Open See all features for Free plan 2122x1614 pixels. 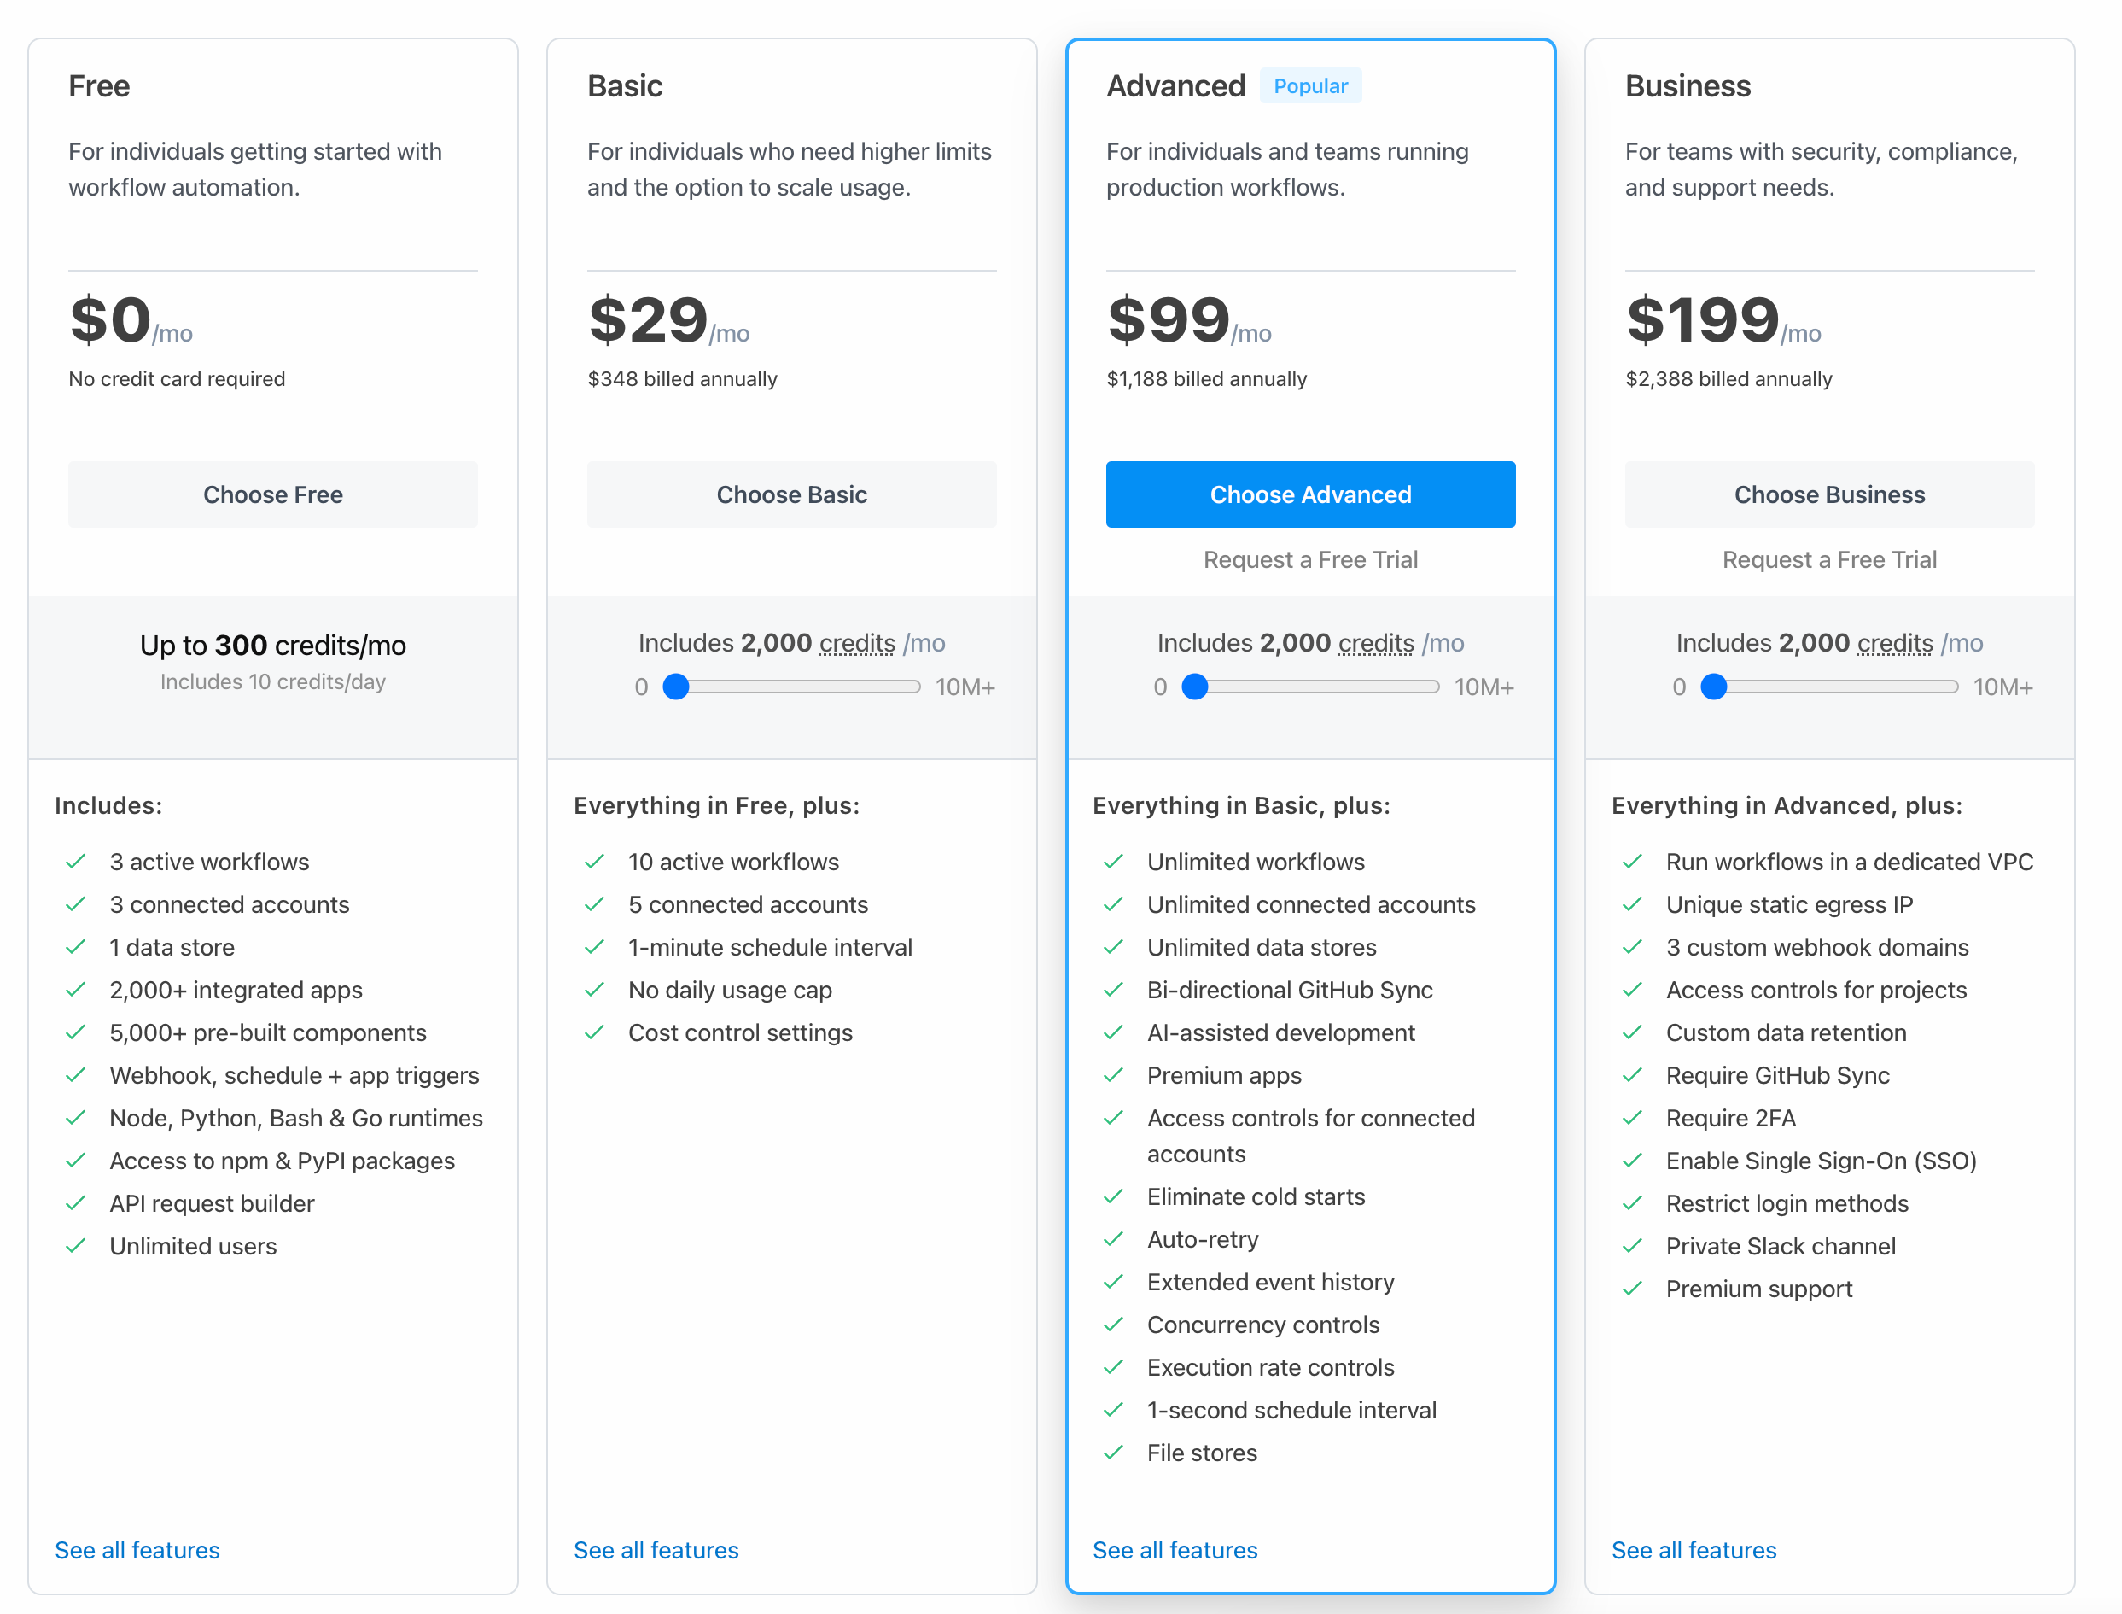pyautogui.click(x=137, y=1550)
